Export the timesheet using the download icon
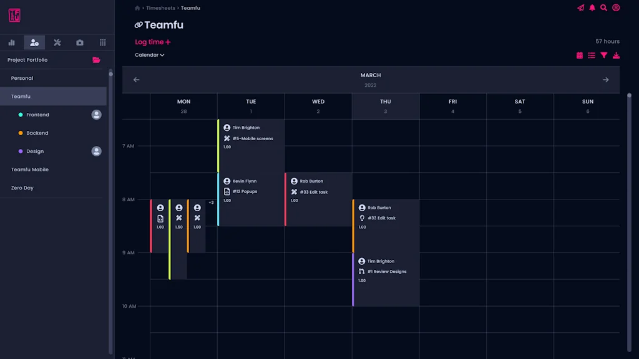 617,55
